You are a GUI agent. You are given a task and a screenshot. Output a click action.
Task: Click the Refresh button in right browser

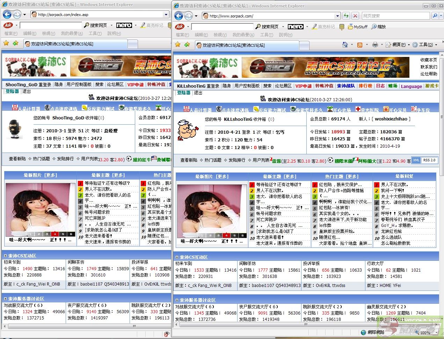click(346, 16)
